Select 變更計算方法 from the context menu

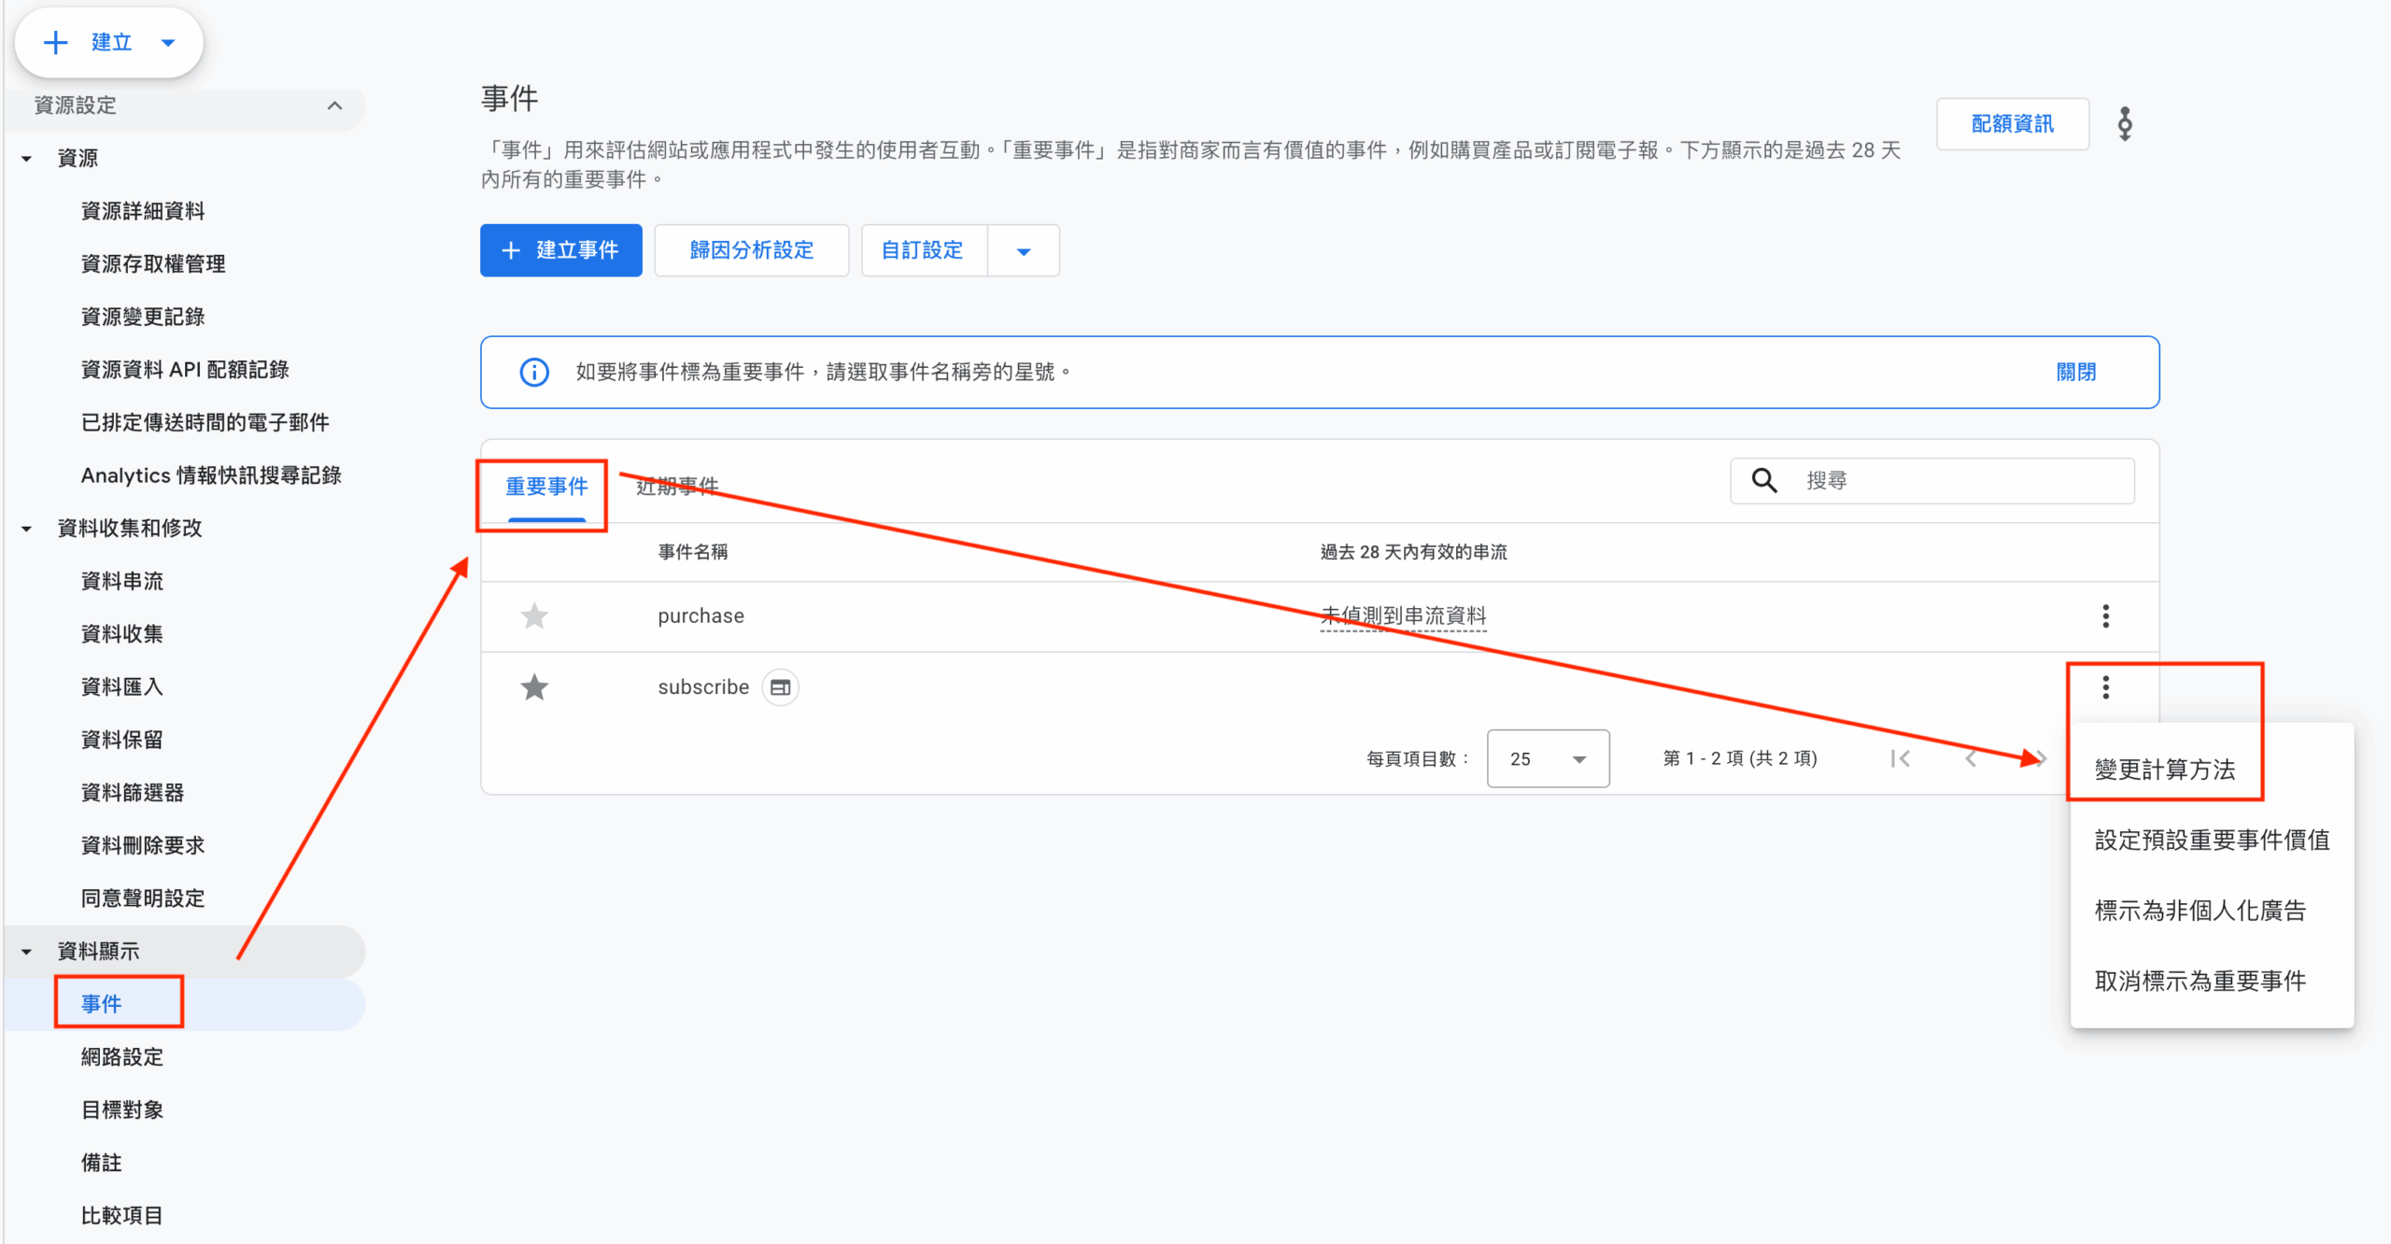point(2164,770)
